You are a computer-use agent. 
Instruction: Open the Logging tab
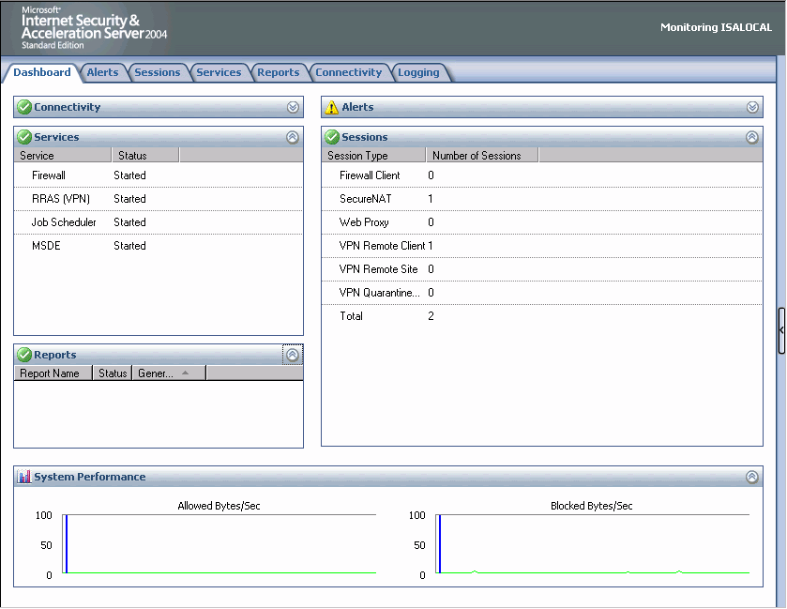[x=418, y=72]
